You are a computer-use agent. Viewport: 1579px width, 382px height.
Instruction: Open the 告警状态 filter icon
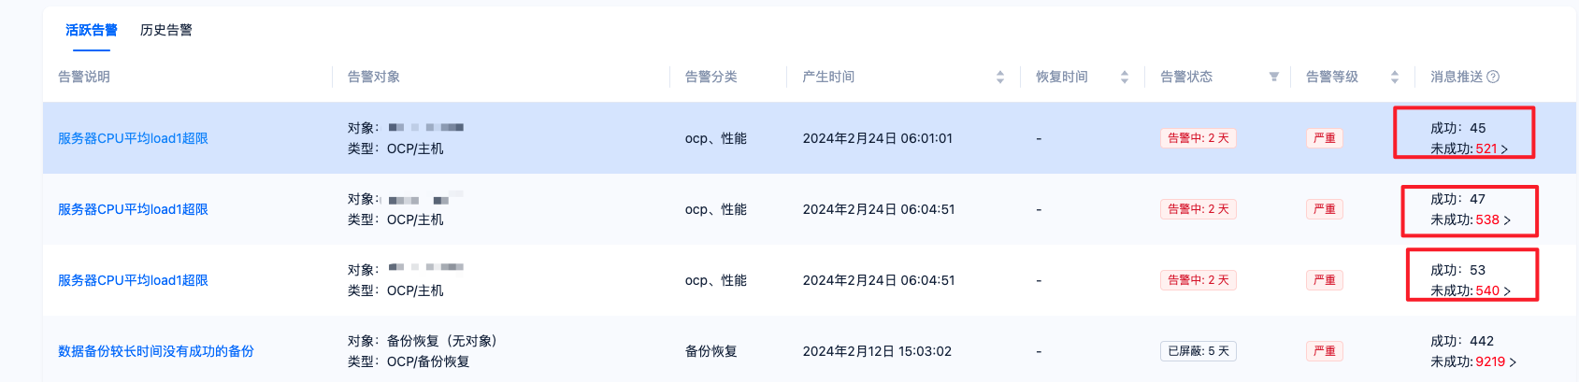(x=1273, y=77)
